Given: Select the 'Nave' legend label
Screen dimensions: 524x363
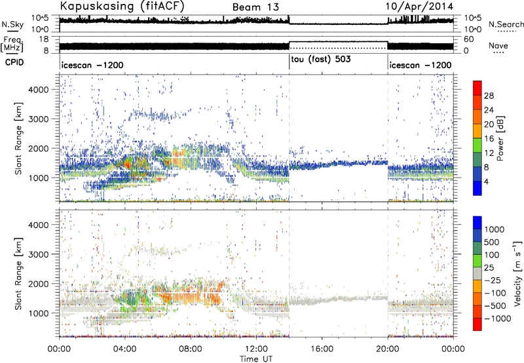Looking at the screenshot, I should (498, 46).
